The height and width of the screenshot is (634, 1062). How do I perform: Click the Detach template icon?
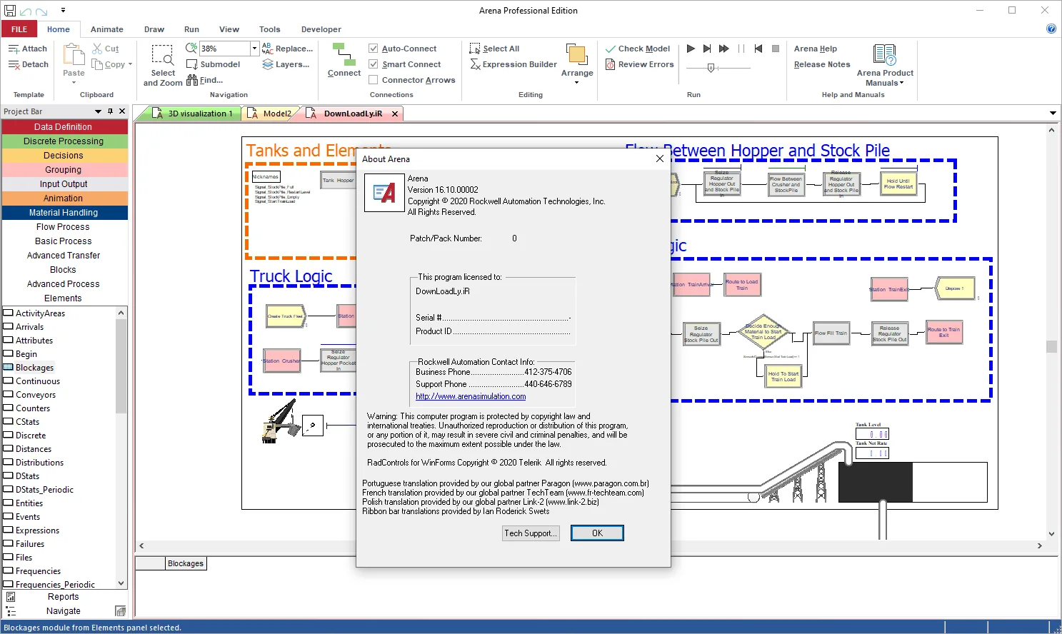14,64
